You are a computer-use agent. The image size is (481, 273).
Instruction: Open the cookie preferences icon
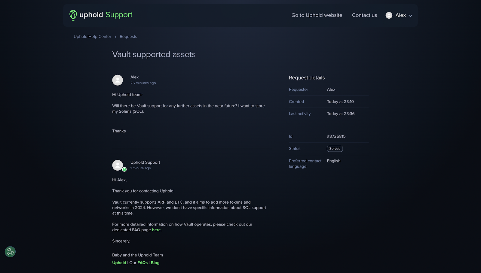10,252
